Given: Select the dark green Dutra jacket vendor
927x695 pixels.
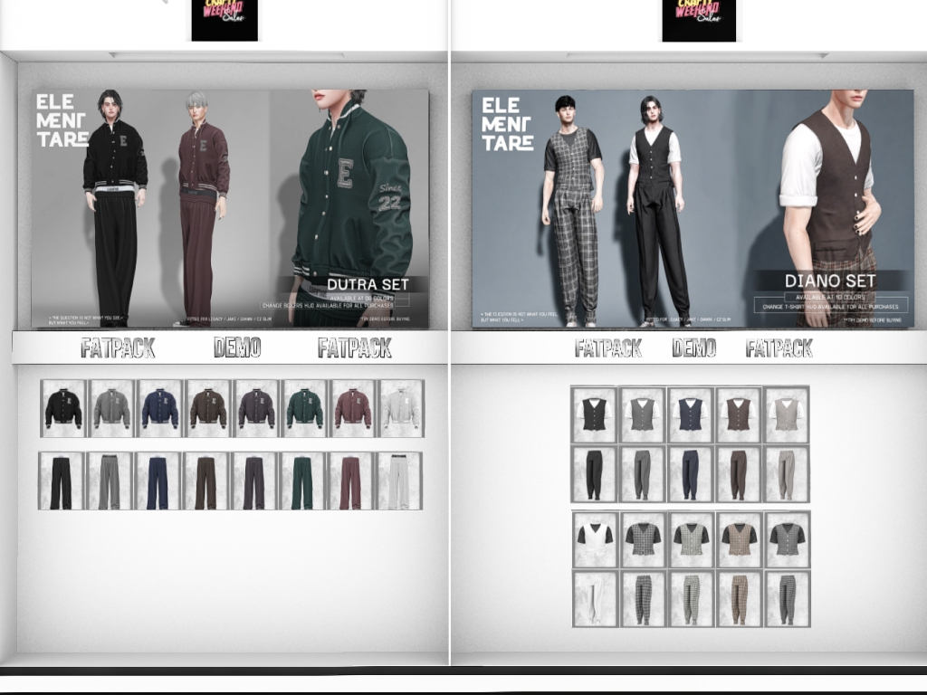Looking at the screenshot, I should [x=304, y=408].
